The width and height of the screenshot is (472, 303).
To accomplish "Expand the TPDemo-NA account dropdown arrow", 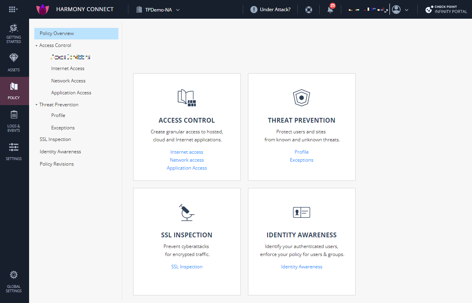I will pos(178,10).
